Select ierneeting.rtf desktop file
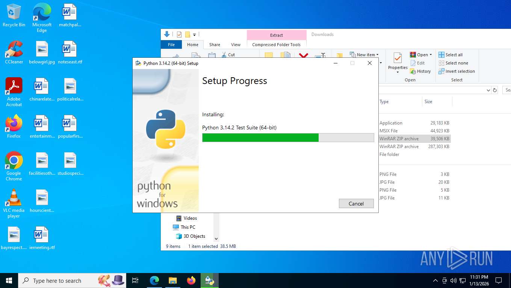Image resolution: width=511 pixels, height=288 pixels. 42,238
